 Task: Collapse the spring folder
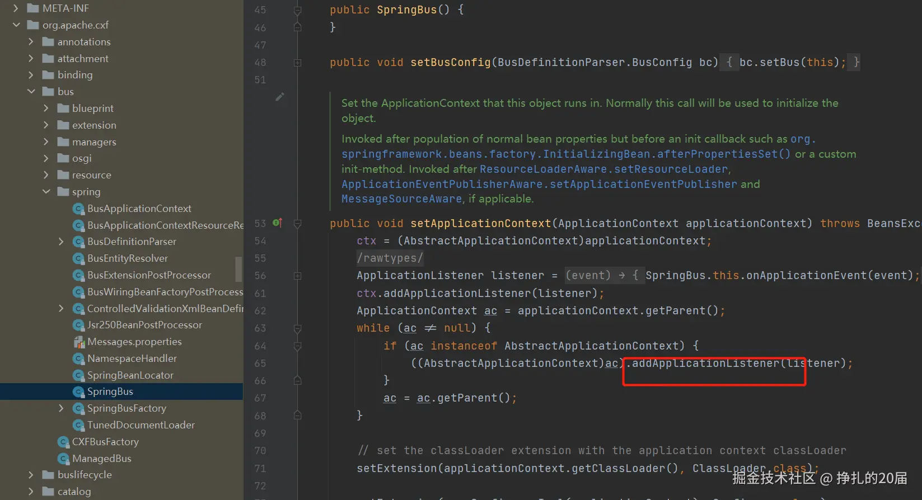click(46, 192)
